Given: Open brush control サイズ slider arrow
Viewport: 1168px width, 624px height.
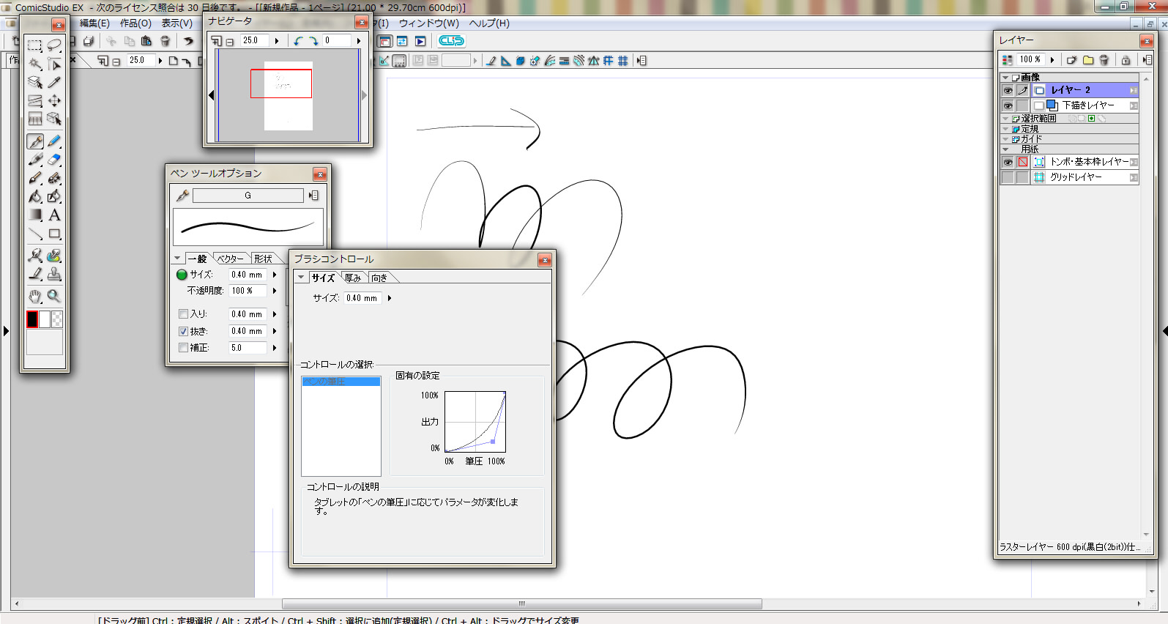Looking at the screenshot, I should [x=390, y=298].
